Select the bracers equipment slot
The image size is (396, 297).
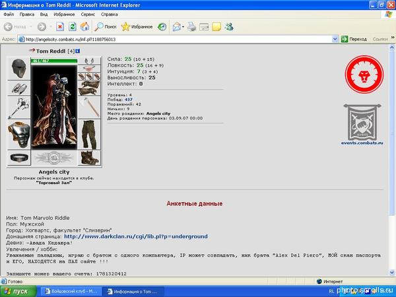(19, 88)
